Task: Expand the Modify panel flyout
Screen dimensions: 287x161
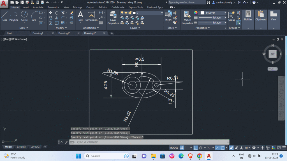Action: (x=61, y=28)
